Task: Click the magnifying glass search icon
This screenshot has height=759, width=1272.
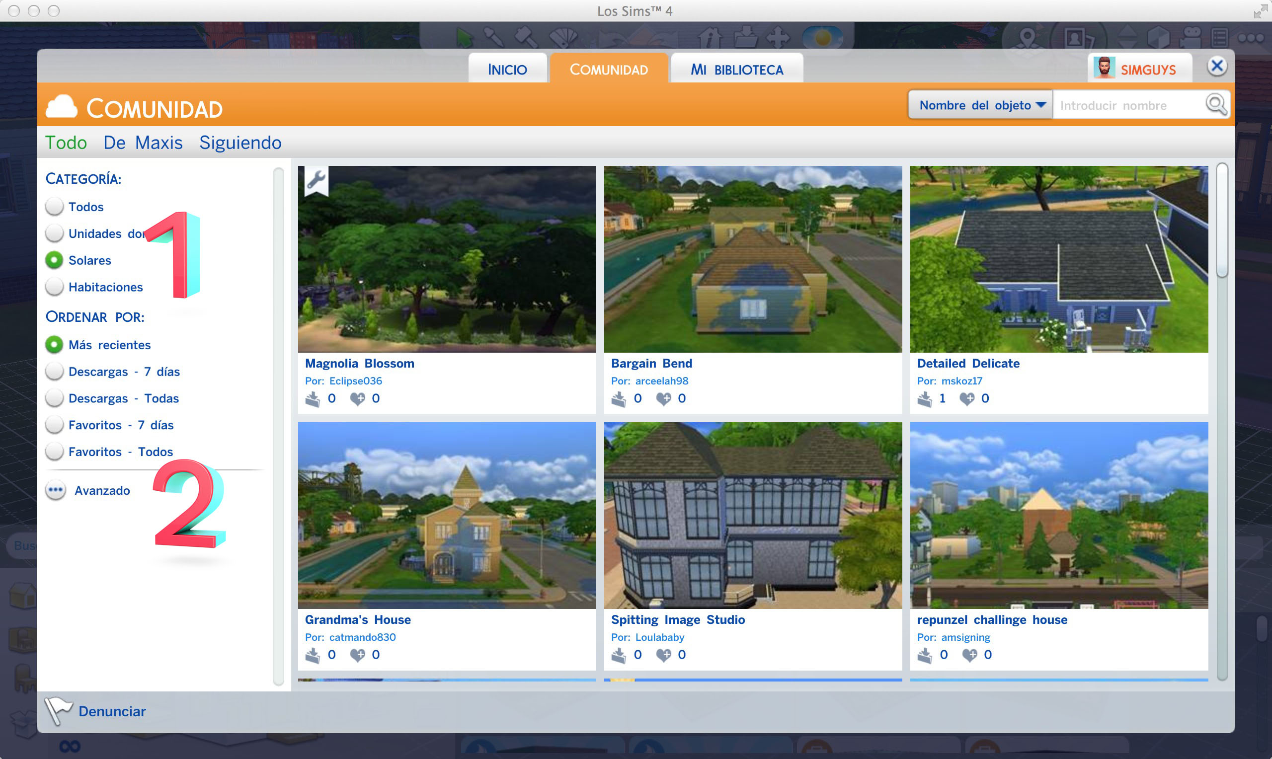Action: point(1216,105)
